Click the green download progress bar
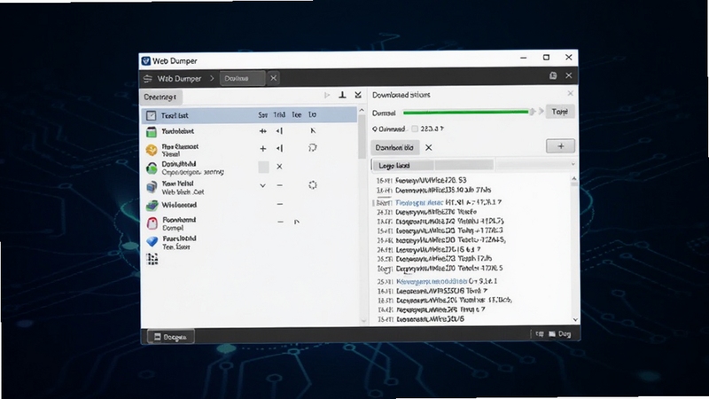709x399 pixels. [x=465, y=113]
